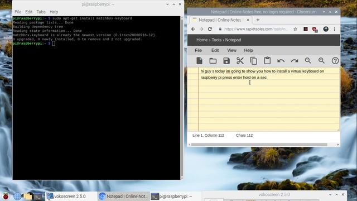Viewport: 357px width, 201px height.
Task: Copy text using the copy icon
Action: (254, 61)
